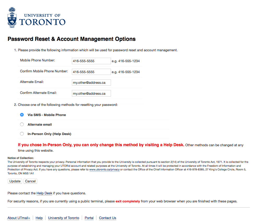This screenshot has width=255, height=224.
Task: Click the University of Toronto crest logo
Action: pyautogui.click(x=12, y=17)
